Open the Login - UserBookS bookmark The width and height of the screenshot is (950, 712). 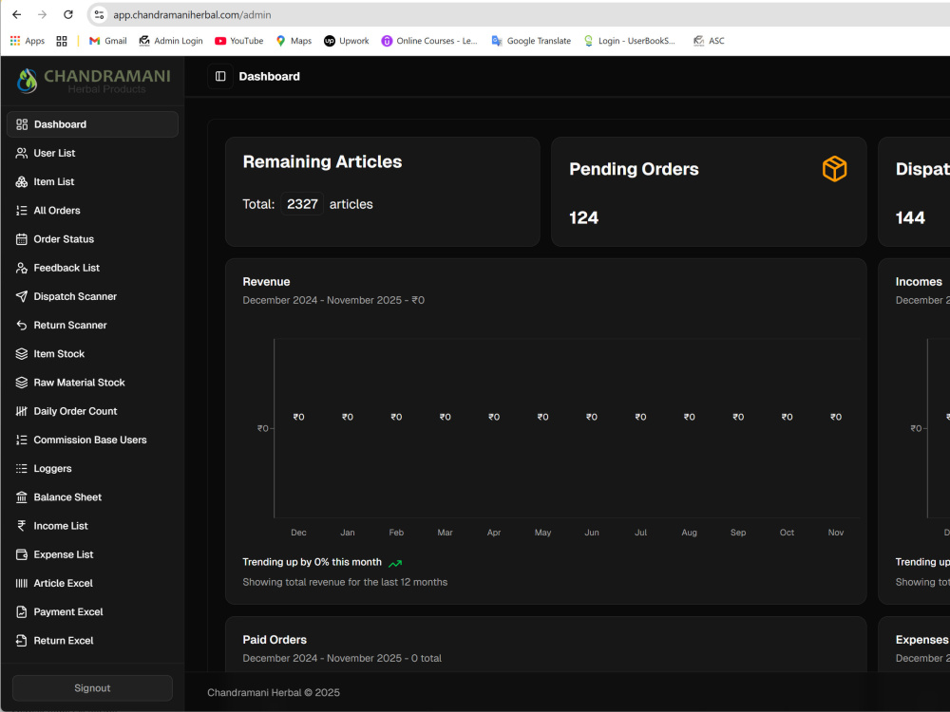pos(630,41)
